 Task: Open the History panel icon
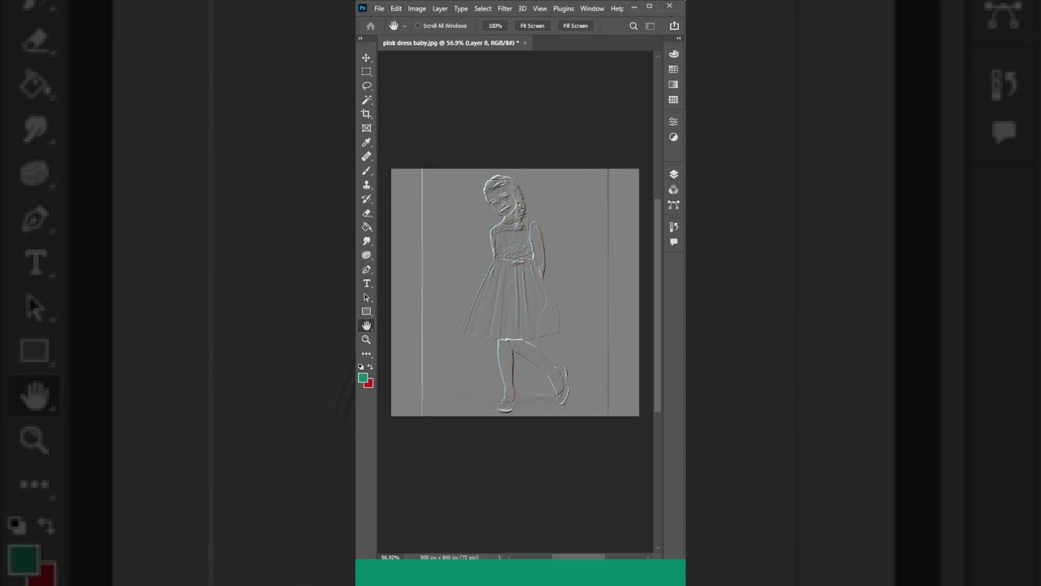[673, 227]
